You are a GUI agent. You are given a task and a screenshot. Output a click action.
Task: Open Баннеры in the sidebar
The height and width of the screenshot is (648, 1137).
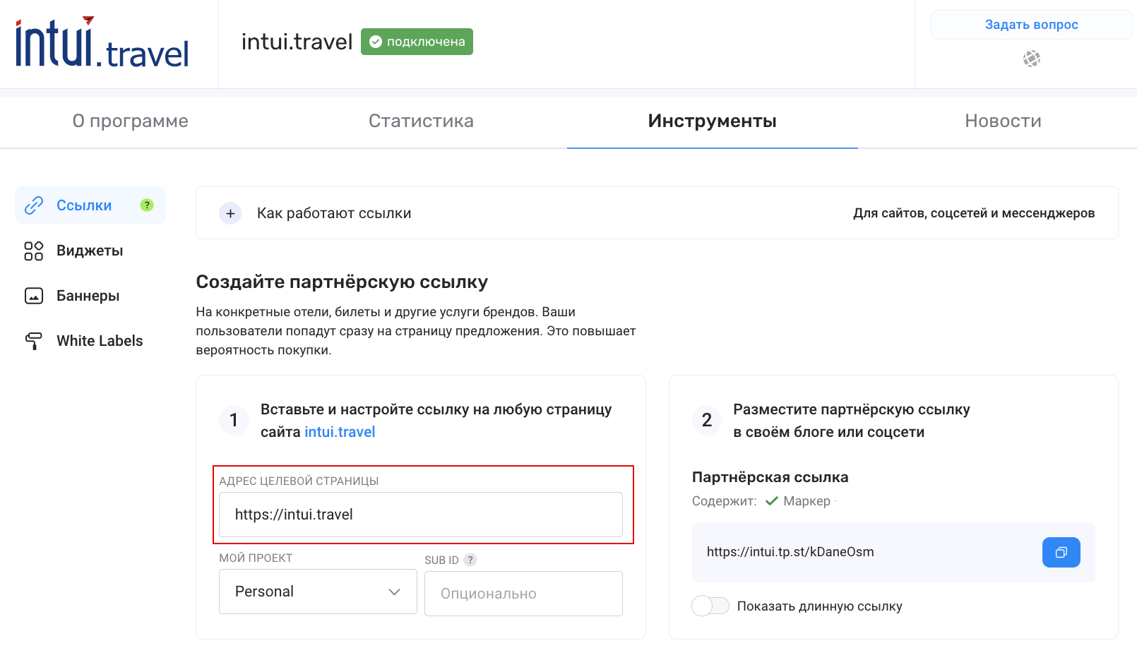click(88, 296)
